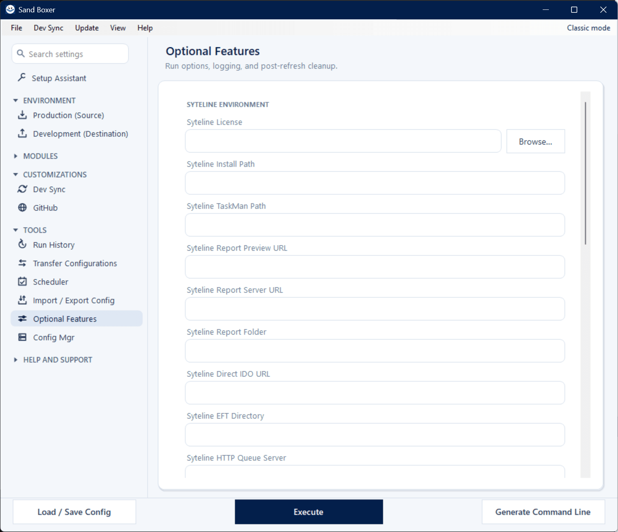This screenshot has width=618, height=532.
Task: Open Dev Sync label under CUSTOMIZATIONS
Action: pos(49,189)
